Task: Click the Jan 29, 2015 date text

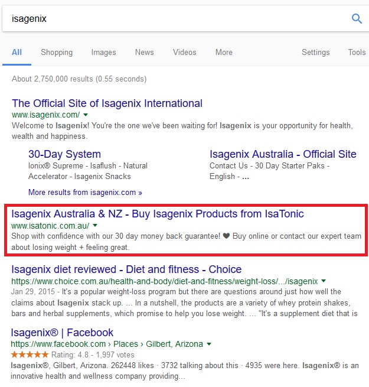Action: click(x=33, y=292)
